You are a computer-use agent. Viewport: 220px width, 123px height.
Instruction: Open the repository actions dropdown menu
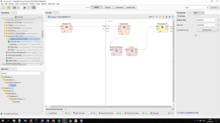[40, 17]
